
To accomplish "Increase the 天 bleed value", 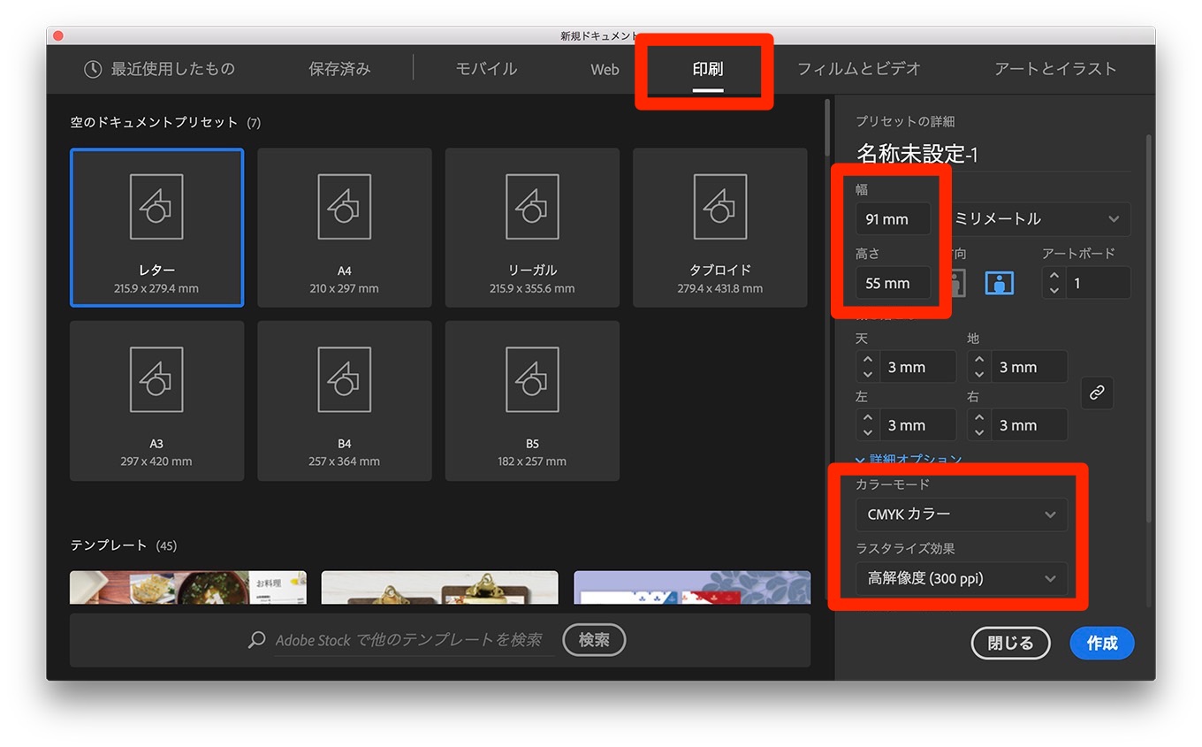I will coord(868,360).
